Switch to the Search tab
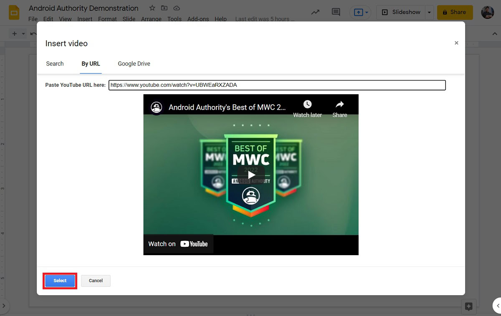Viewport: 501px width, 316px height. tap(55, 64)
